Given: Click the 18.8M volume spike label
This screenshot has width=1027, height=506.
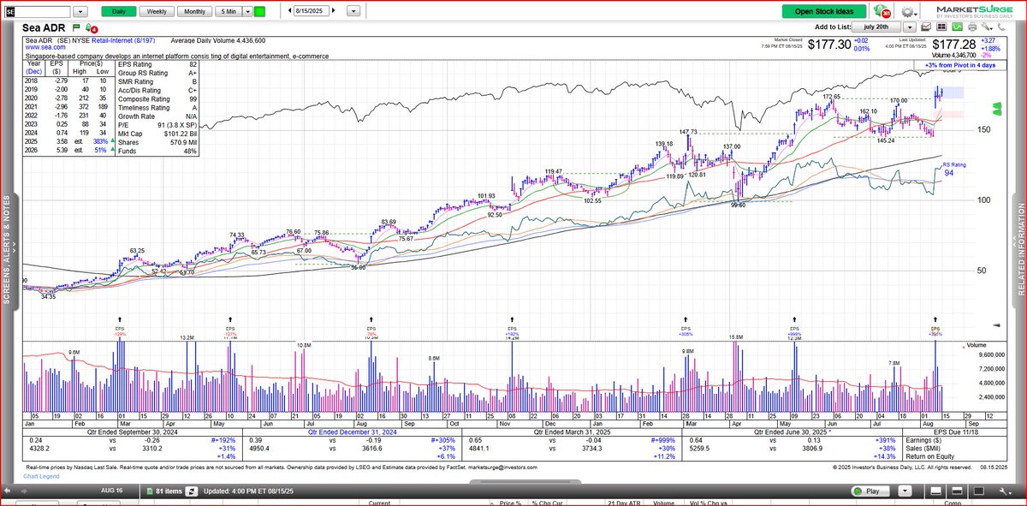Looking at the screenshot, I should tap(736, 337).
